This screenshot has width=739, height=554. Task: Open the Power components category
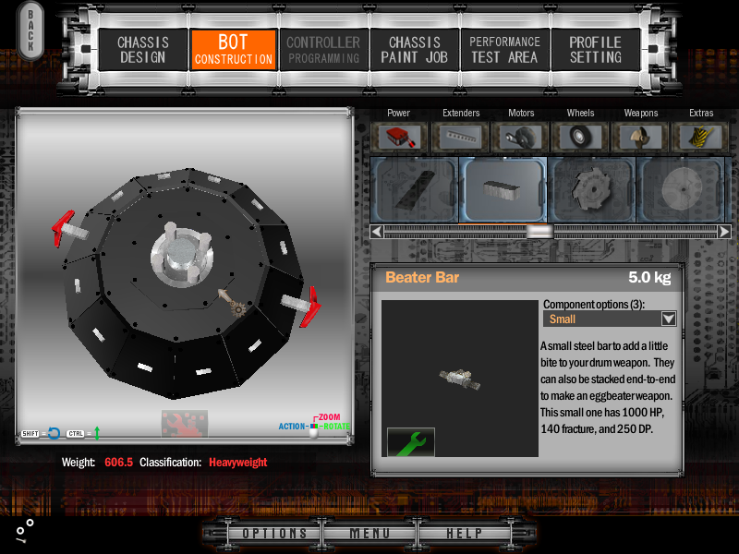(398, 137)
